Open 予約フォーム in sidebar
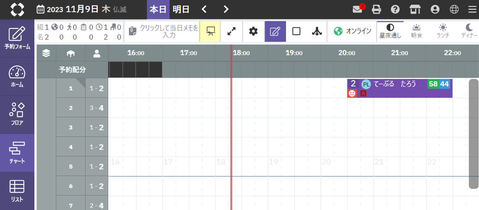This screenshot has height=210, width=479. (17, 38)
